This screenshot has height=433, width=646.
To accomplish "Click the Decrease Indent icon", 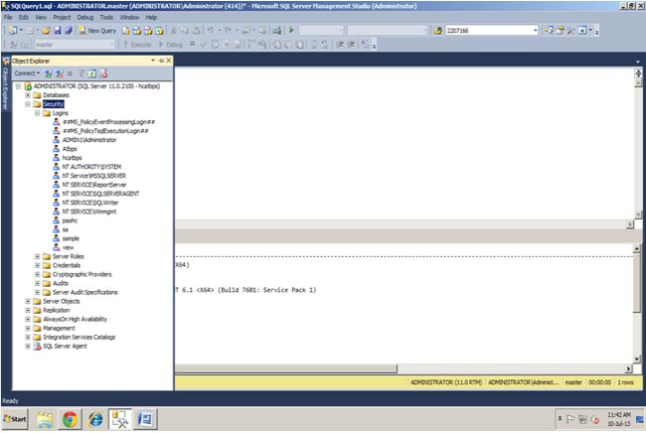I will point(340,45).
